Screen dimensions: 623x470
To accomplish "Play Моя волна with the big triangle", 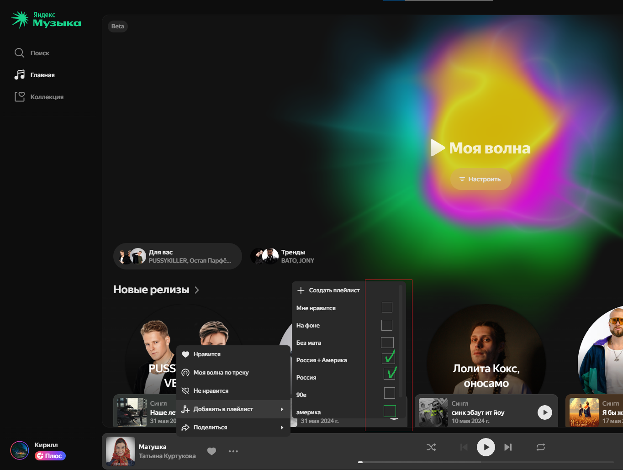I will pos(438,148).
